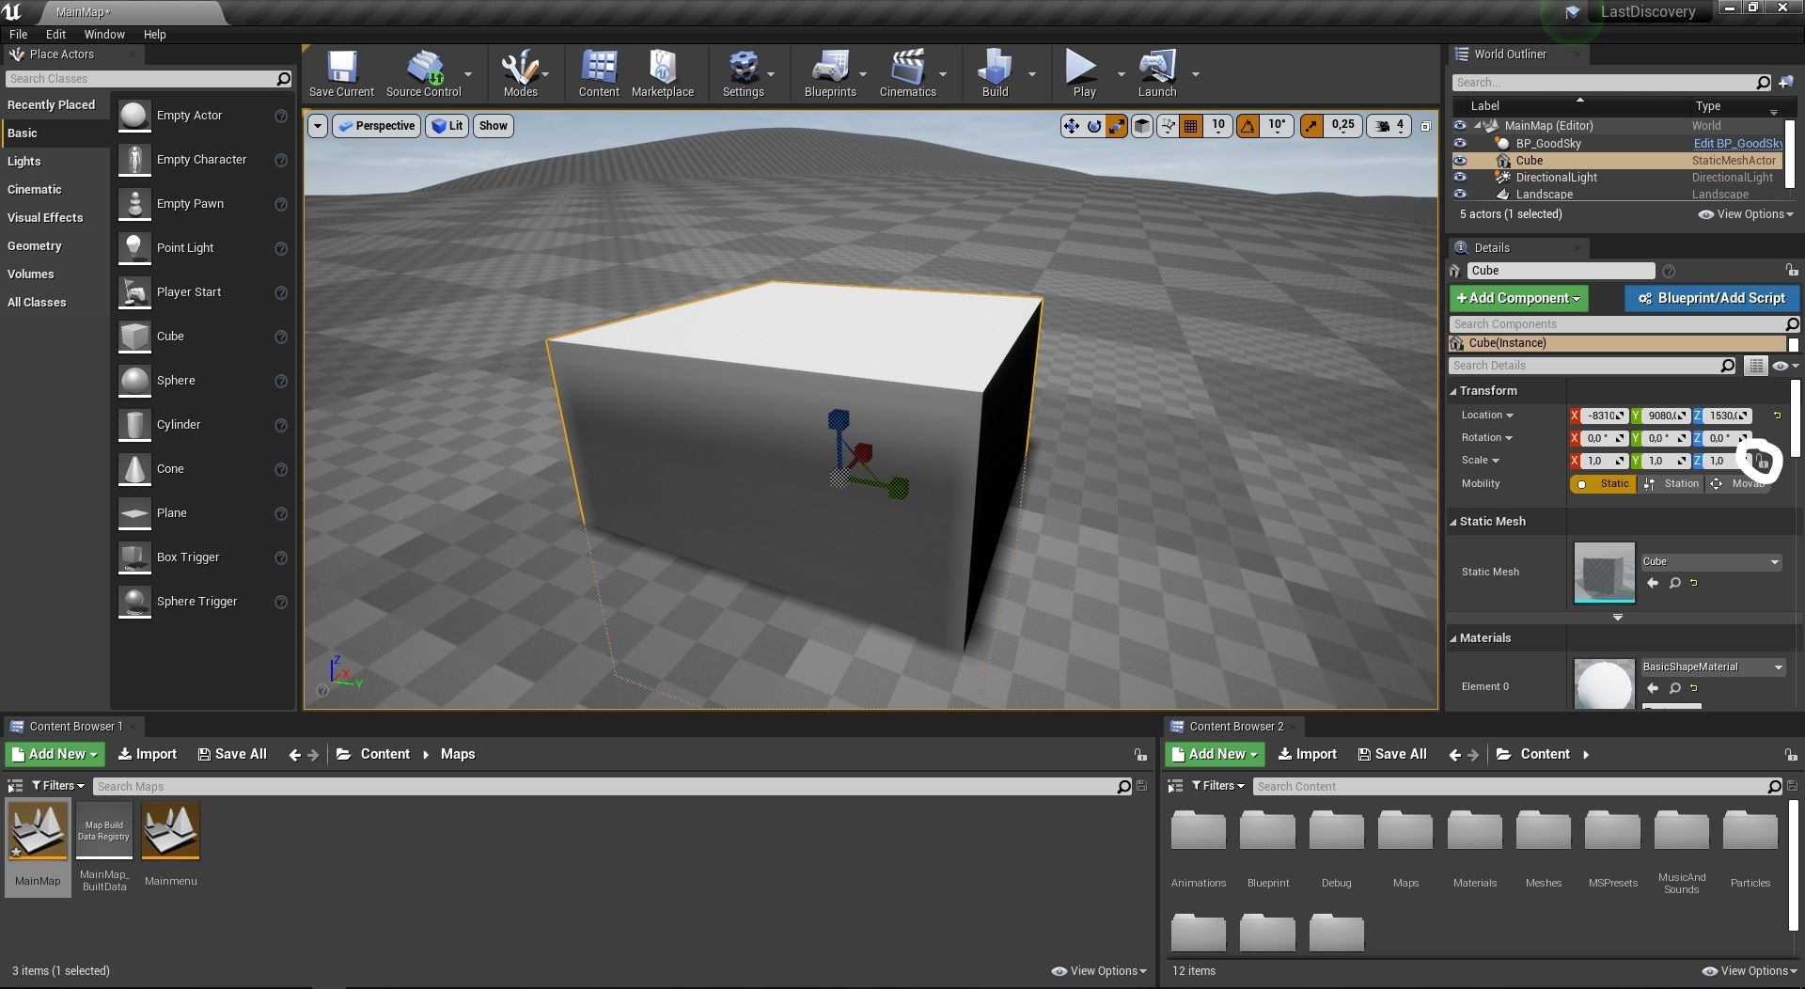Open the Help menu

click(154, 35)
